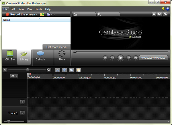Click the Split clip icon
172x125 pixels.
click(x=64, y=70)
